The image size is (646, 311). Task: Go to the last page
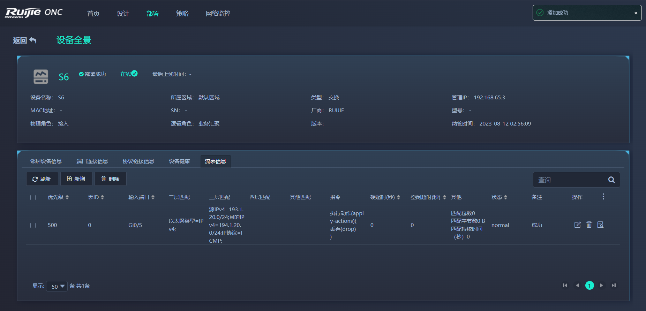tap(614, 286)
